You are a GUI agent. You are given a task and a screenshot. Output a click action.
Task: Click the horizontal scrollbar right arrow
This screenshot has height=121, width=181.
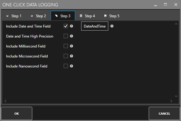172,101
